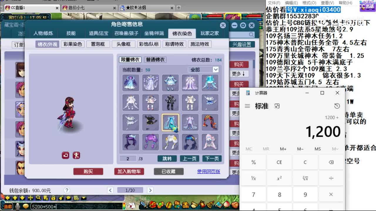
Task: Open the 施法特效 sub-tab
Action: (200, 44)
